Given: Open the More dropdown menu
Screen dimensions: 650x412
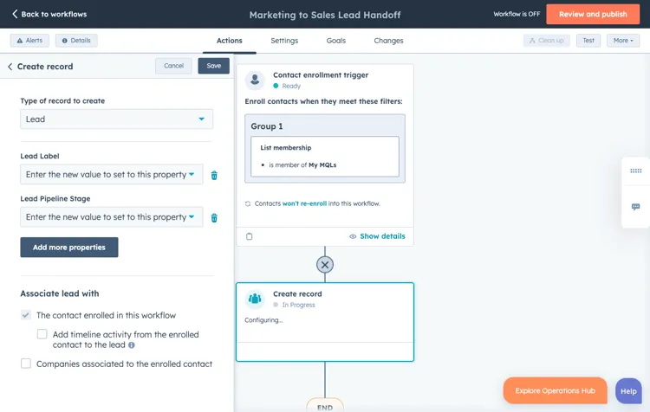Looking at the screenshot, I should [623, 41].
